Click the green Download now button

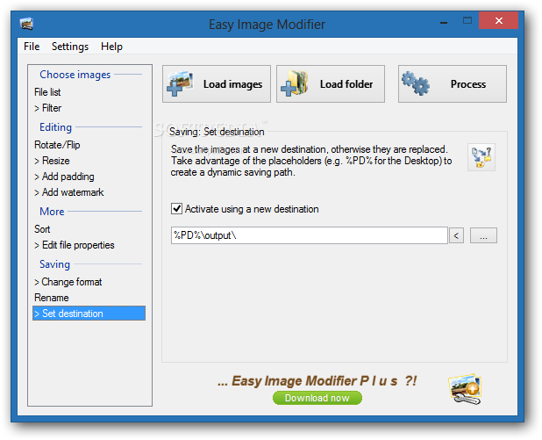coord(317,398)
